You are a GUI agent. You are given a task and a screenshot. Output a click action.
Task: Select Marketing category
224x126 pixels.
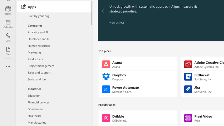click(x=34, y=52)
